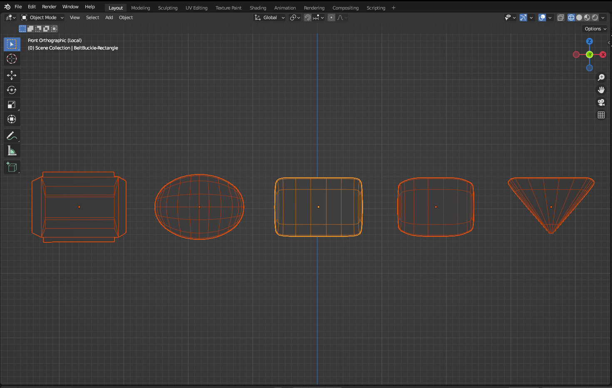Open snapping options dropdown
The height and width of the screenshot is (388, 612).
pyautogui.click(x=318, y=17)
